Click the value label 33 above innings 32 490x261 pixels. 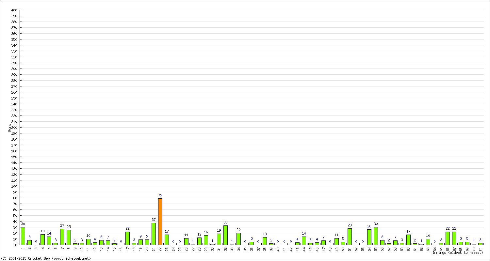tap(225, 223)
